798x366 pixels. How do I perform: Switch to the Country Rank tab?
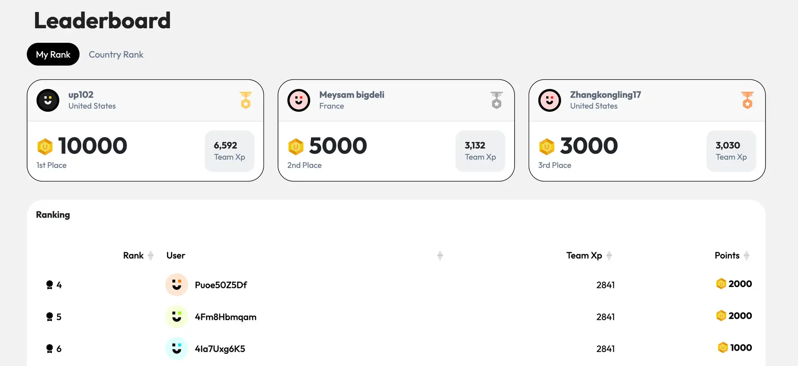pyautogui.click(x=116, y=54)
